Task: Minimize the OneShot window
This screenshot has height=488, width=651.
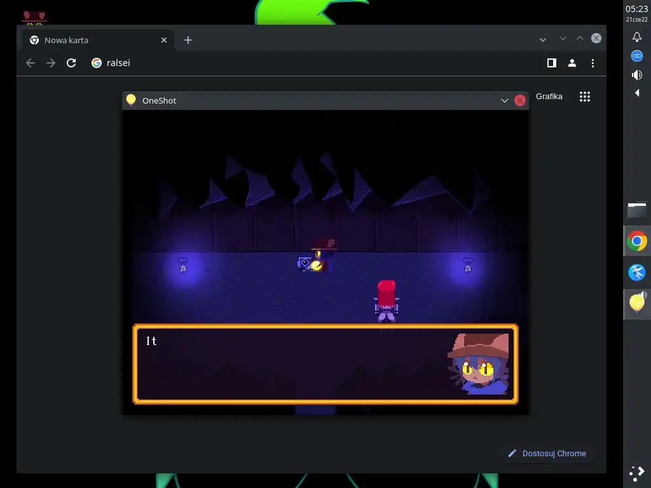Action: click(x=504, y=101)
